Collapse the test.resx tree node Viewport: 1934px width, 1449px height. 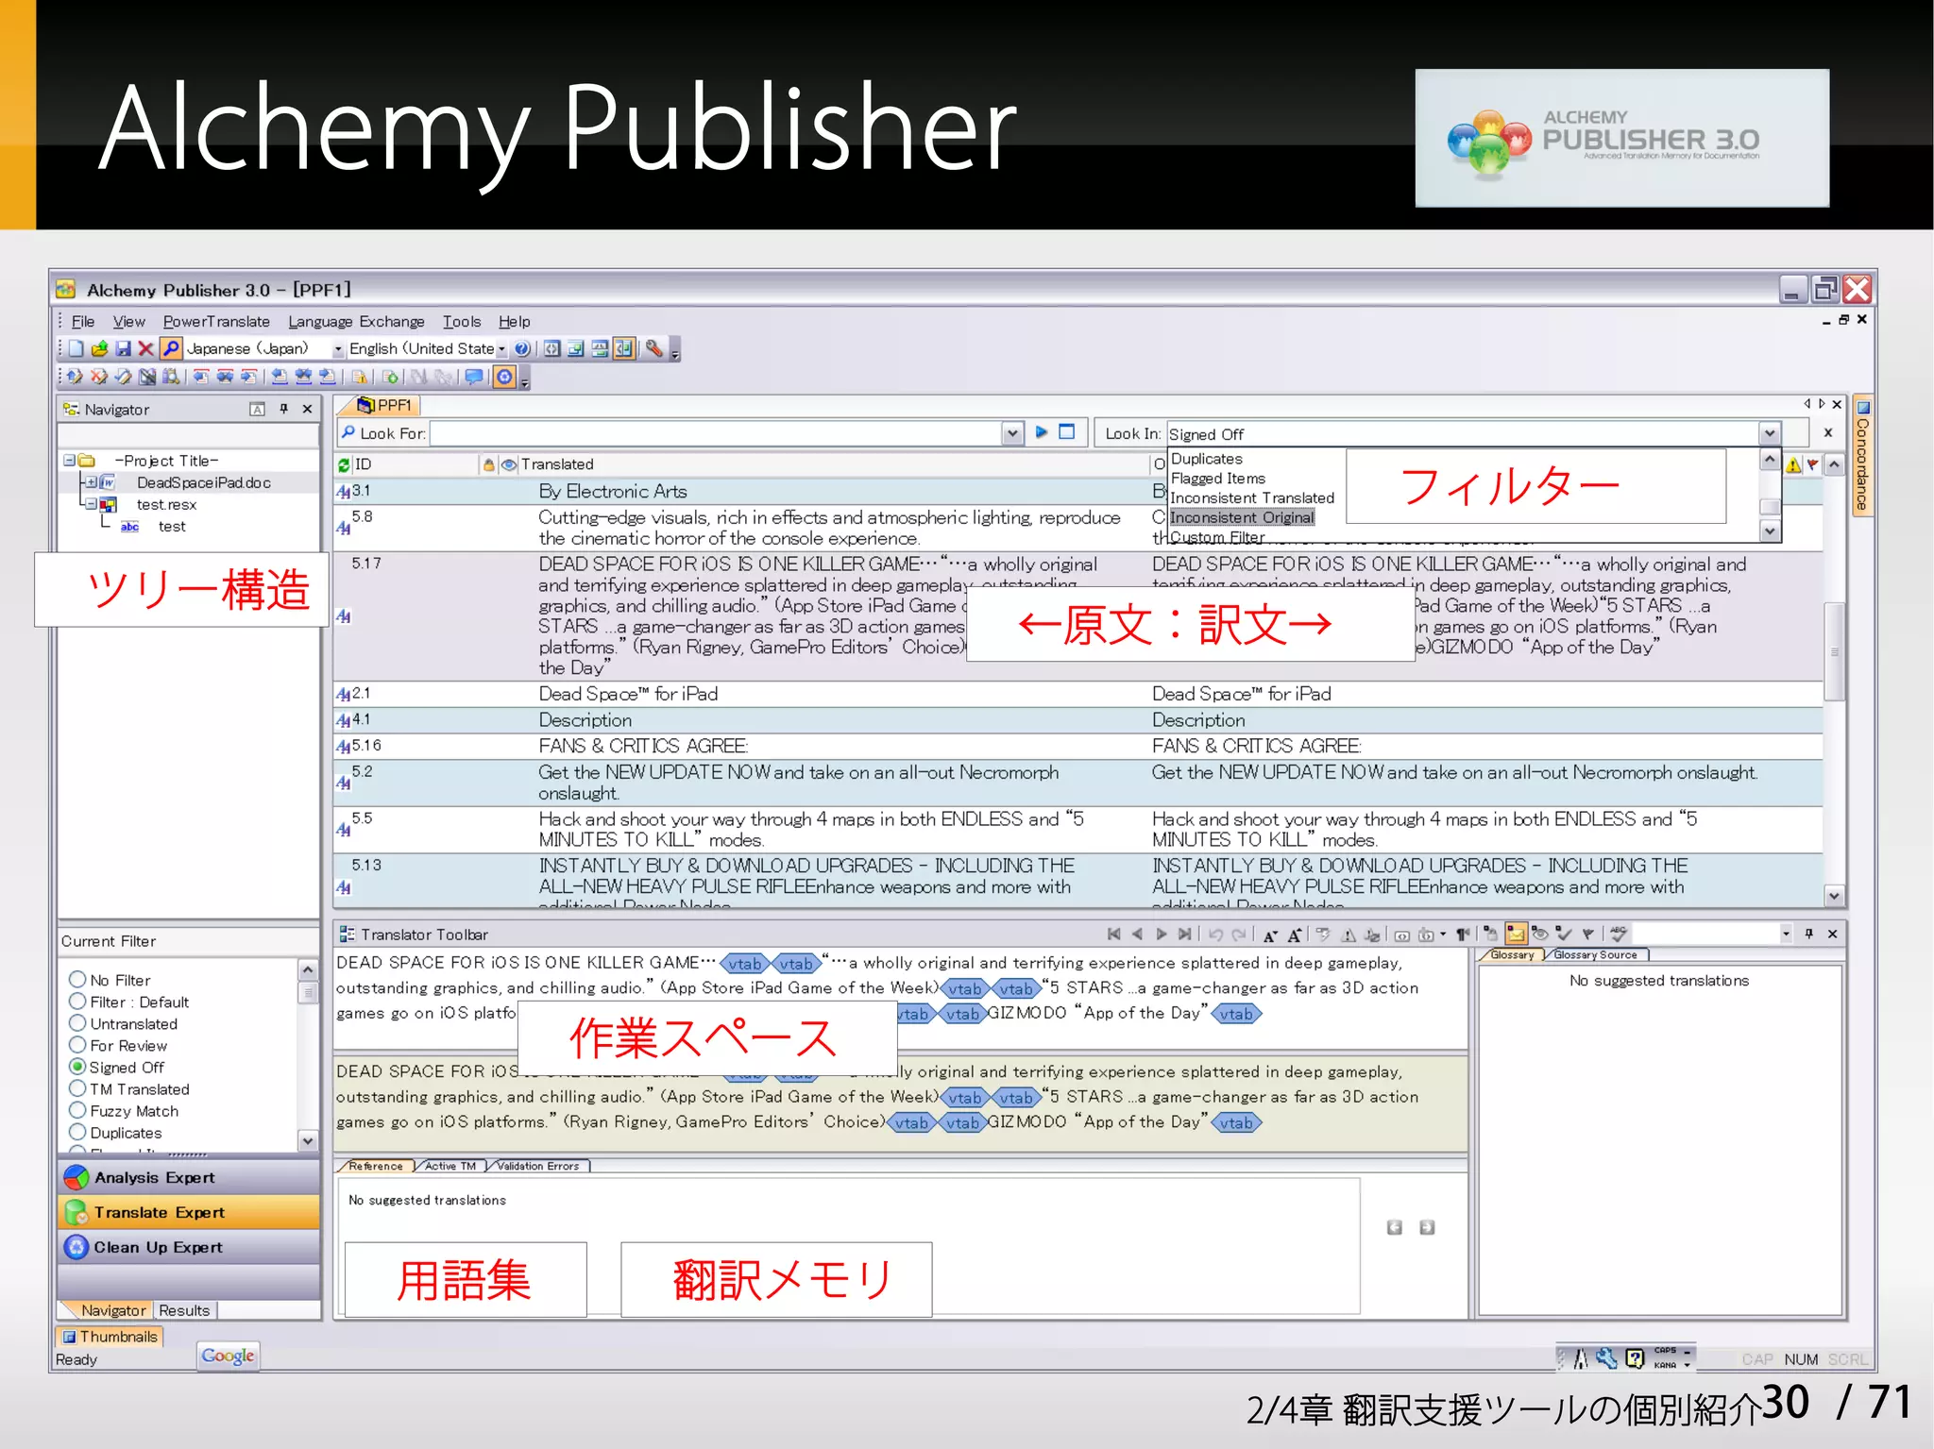[x=90, y=504]
